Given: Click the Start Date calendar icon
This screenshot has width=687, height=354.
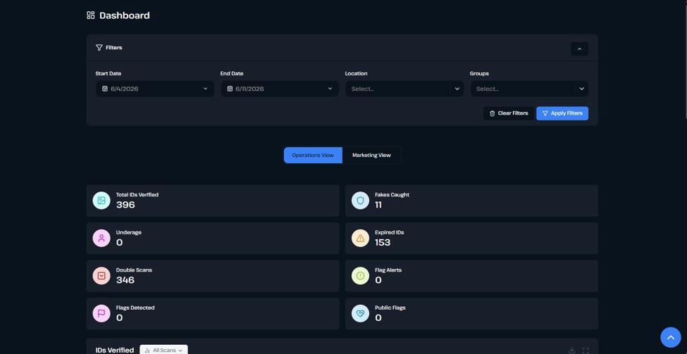Looking at the screenshot, I should point(105,89).
